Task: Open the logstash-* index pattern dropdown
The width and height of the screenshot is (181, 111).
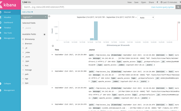Action: tap(35, 17)
